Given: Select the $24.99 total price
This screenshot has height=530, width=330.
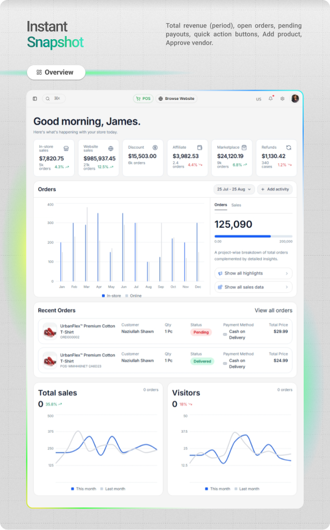Looking at the screenshot, I should click(281, 361).
